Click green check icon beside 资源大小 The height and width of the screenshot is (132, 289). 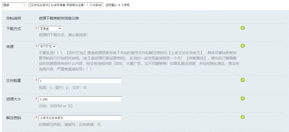(x=243, y=99)
